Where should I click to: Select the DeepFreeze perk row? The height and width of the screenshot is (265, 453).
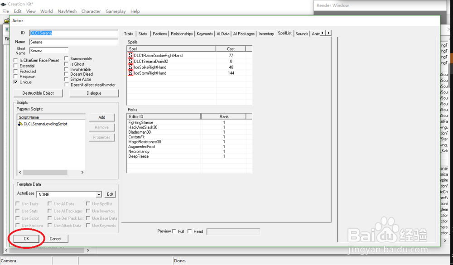click(x=189, y=156)
